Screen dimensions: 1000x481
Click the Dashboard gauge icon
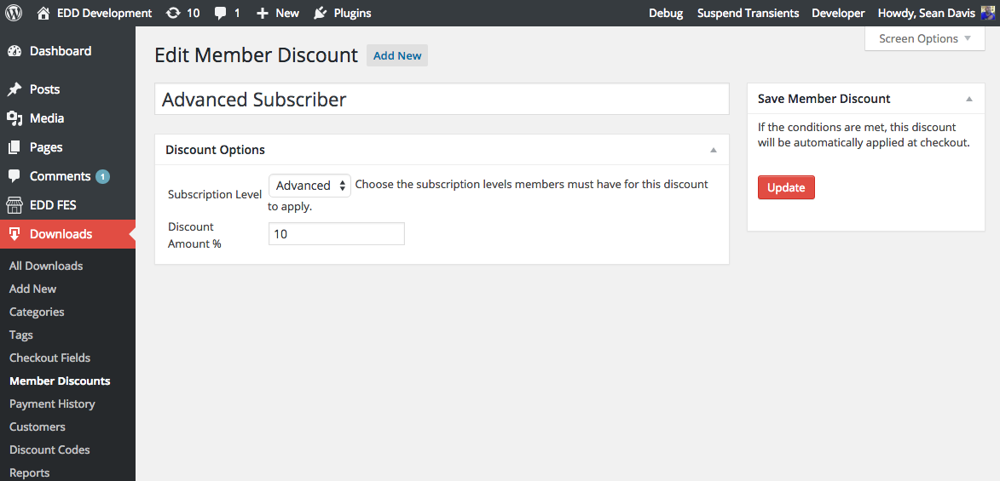click(14, 51)
